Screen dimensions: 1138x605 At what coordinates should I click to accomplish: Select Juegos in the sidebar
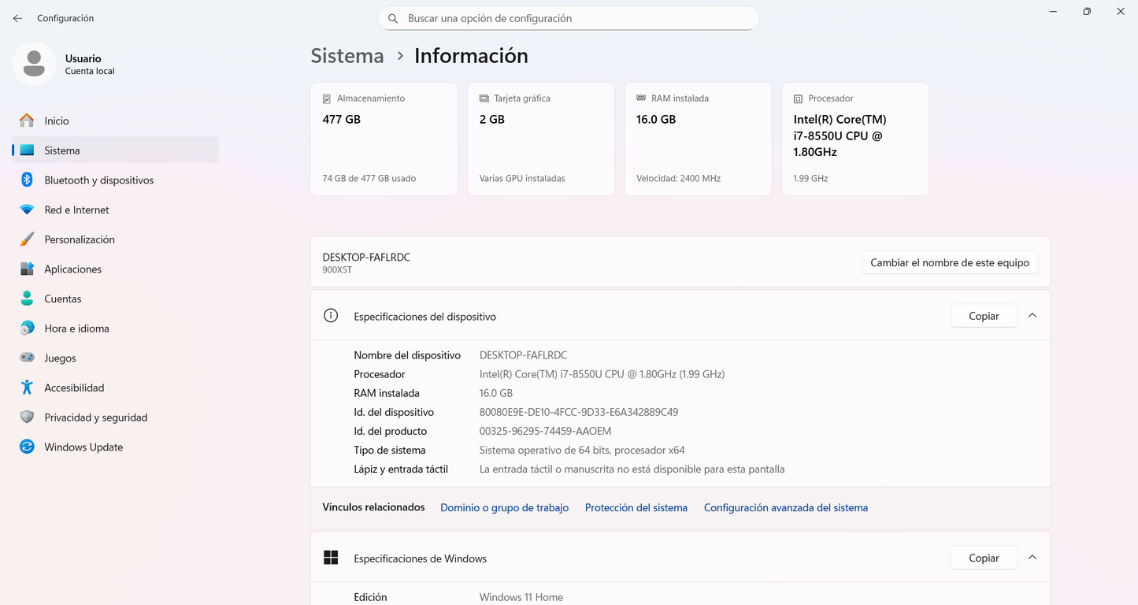[60, 358]
